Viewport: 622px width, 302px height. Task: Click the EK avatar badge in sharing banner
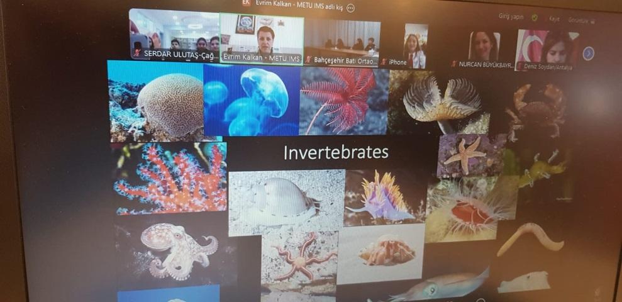(246, 3)
